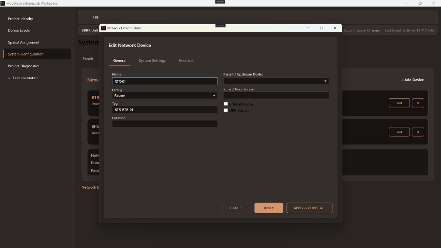Image resolution: width=441 pixels, height=248 pixels.
Task: Click the + Add Device button
Action: 412,80
